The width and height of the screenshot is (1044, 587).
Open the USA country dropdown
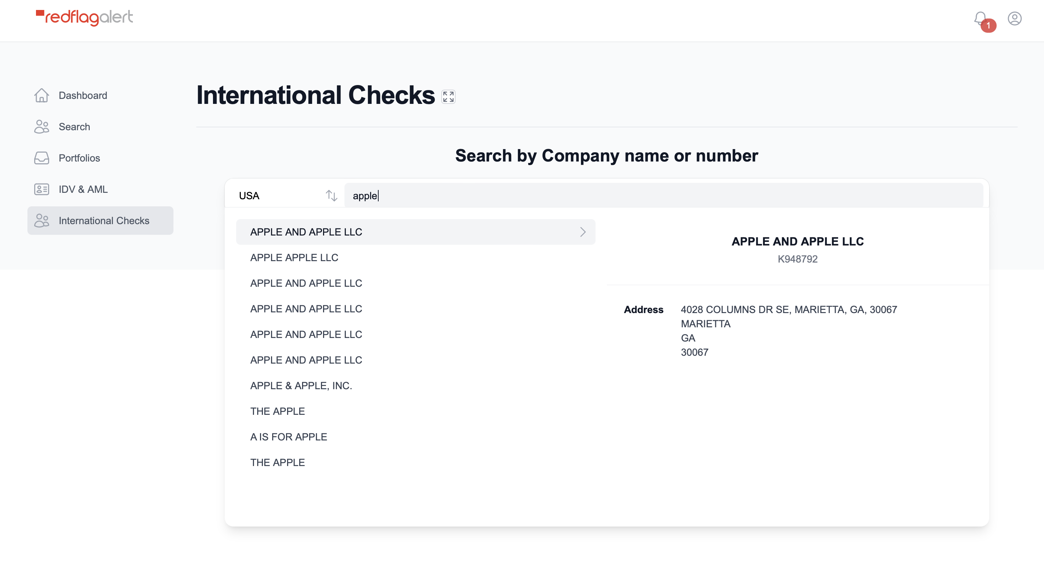pos(280,196)
